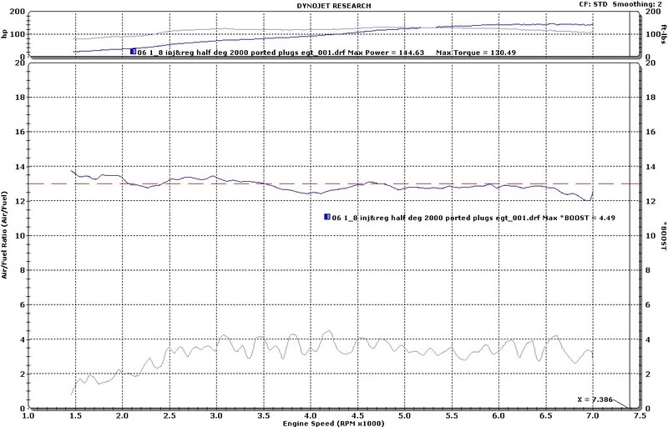Click the 1.0 tick on the RPM axis
Screen dimensions: 668x427
coord(28,415)
